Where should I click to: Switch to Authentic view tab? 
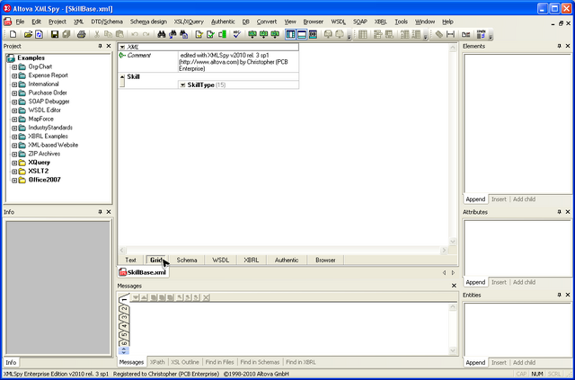point(287,260)
